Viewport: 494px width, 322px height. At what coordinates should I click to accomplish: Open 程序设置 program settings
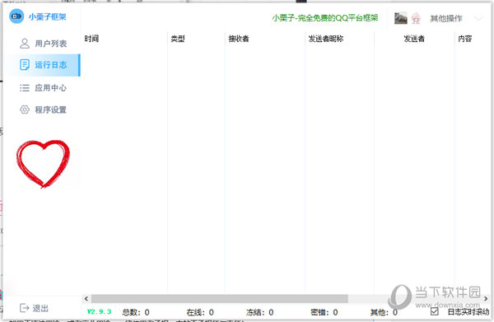click(x=43, y=110)
